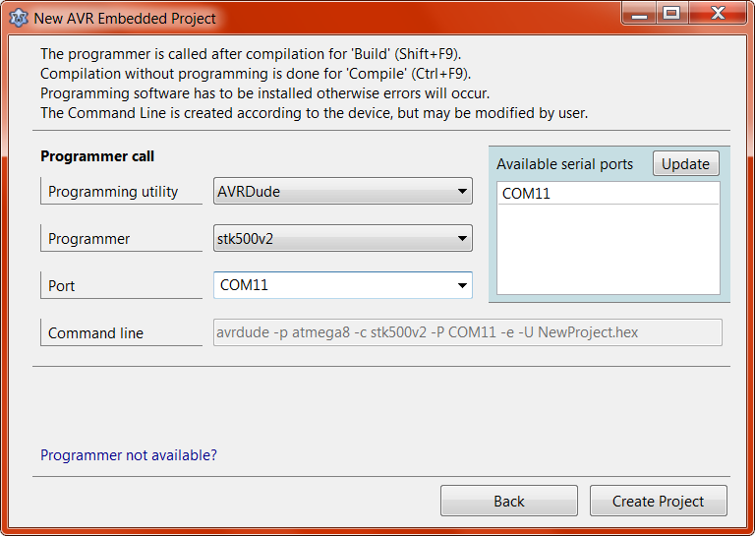Click the 'Programming utility' label

tap(113, 192)
